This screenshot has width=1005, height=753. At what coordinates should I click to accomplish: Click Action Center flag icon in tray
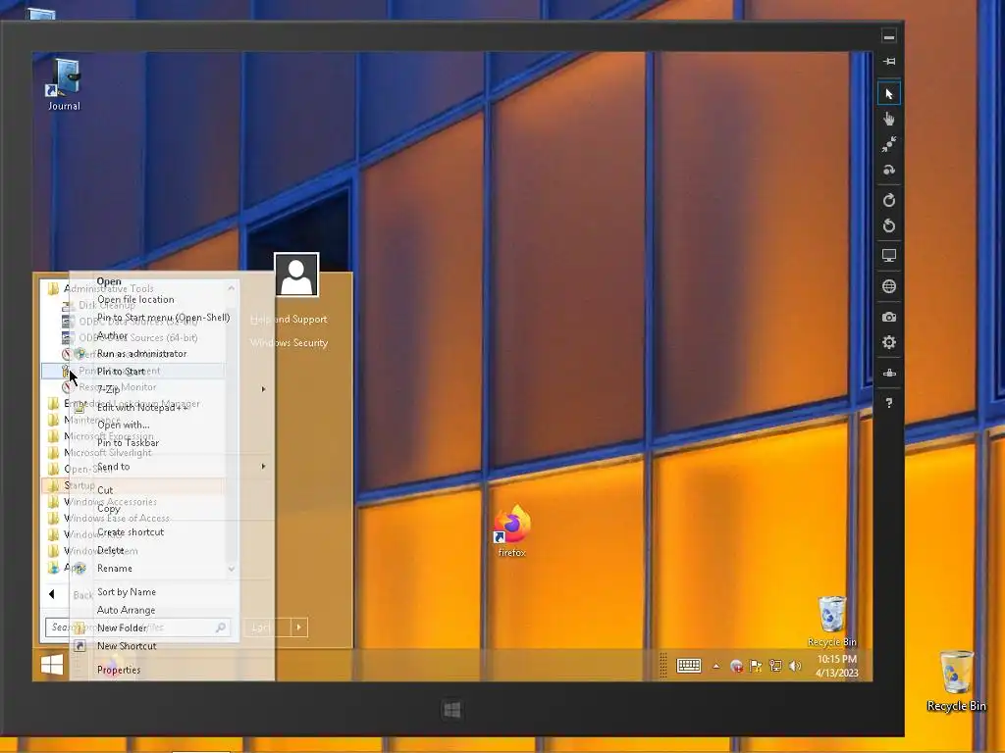tap(756, 666)
